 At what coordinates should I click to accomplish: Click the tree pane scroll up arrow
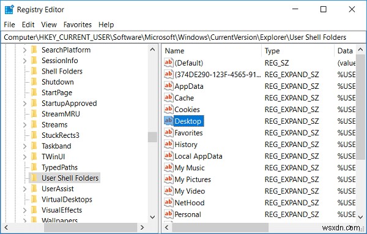[x=152, y=50]
